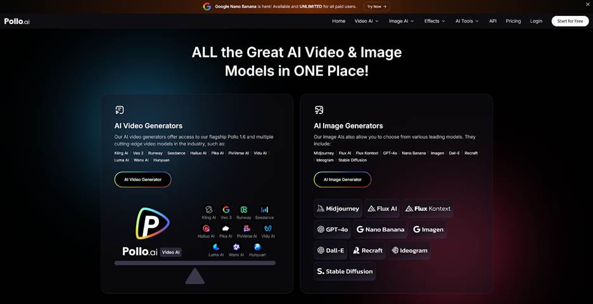This screenshot has width=593, height=304.
Task: Expand the Video AI dropdown menu
Action: point(366,21)
